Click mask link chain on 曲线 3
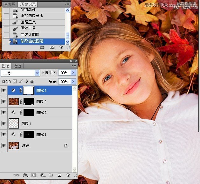This screenshot has width=200, height=184. point(21,90)
